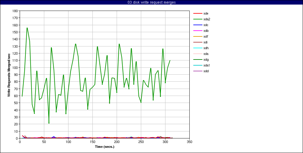The width and height of the screenshot is (303, 153).
Task: Click the cyan sdh legend line
Action: 198,48
